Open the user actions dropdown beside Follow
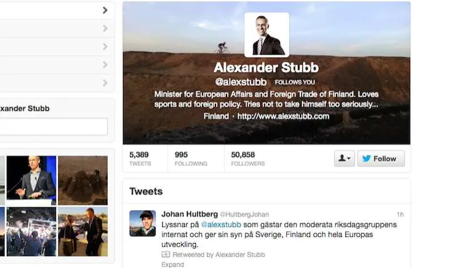The height and width of the screenshot is (268, 459). (x=344, y=159)
